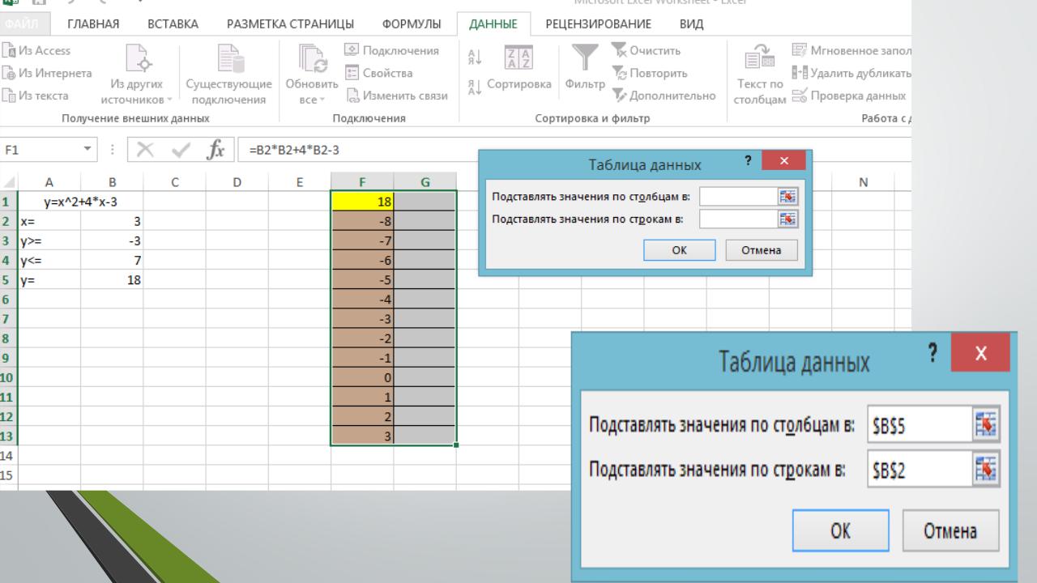Click the fx insert function icon
1037x583 pixels.
pos(215,150)
